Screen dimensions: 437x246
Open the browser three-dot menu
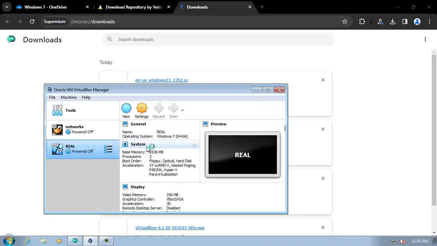point(429,22)
